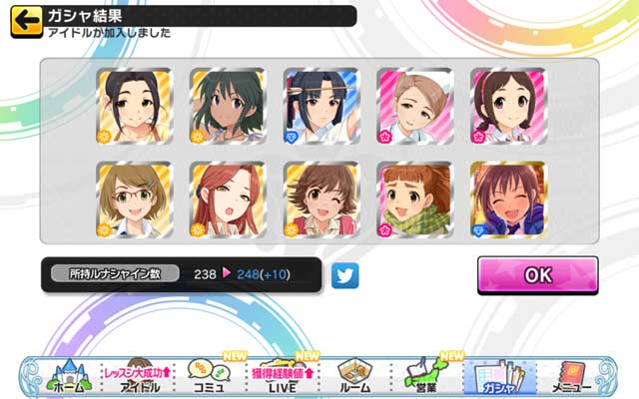Open the 営業 map icon
The width and height of the screenshot is (639, 399).
(426, 376)
